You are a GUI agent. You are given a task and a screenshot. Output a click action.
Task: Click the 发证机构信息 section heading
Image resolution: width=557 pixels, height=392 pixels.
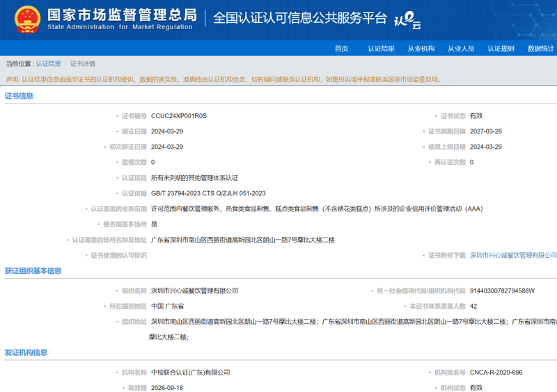click(26, 352)
